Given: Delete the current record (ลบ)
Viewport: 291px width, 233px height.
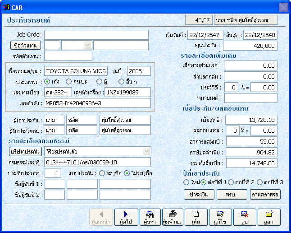Looking at the screenshot, I should coord(245,217).
